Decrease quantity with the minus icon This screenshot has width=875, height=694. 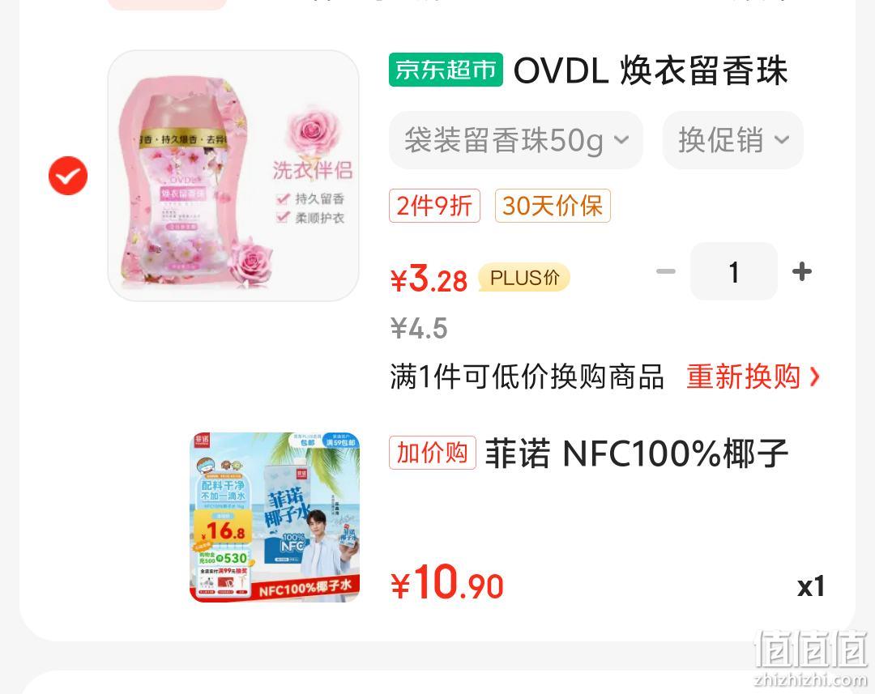click(666, 271)
